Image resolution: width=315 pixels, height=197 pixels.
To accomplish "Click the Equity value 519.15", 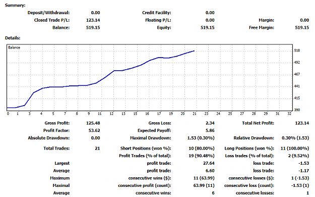I will click(x=208, y=28).
